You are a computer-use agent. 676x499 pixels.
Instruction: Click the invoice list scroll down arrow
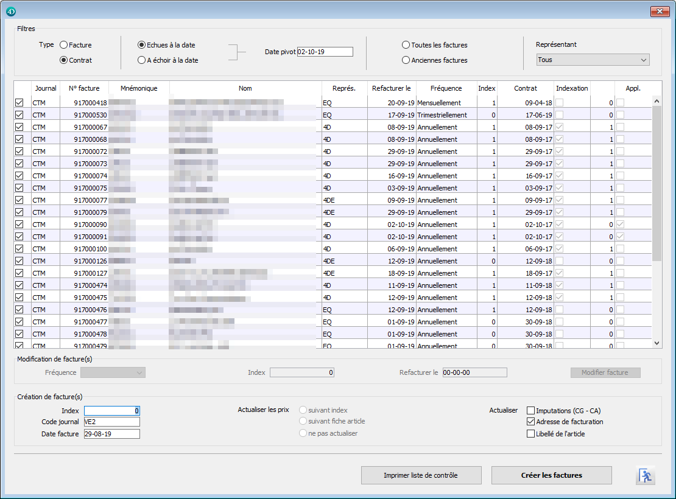click(657, 343)
